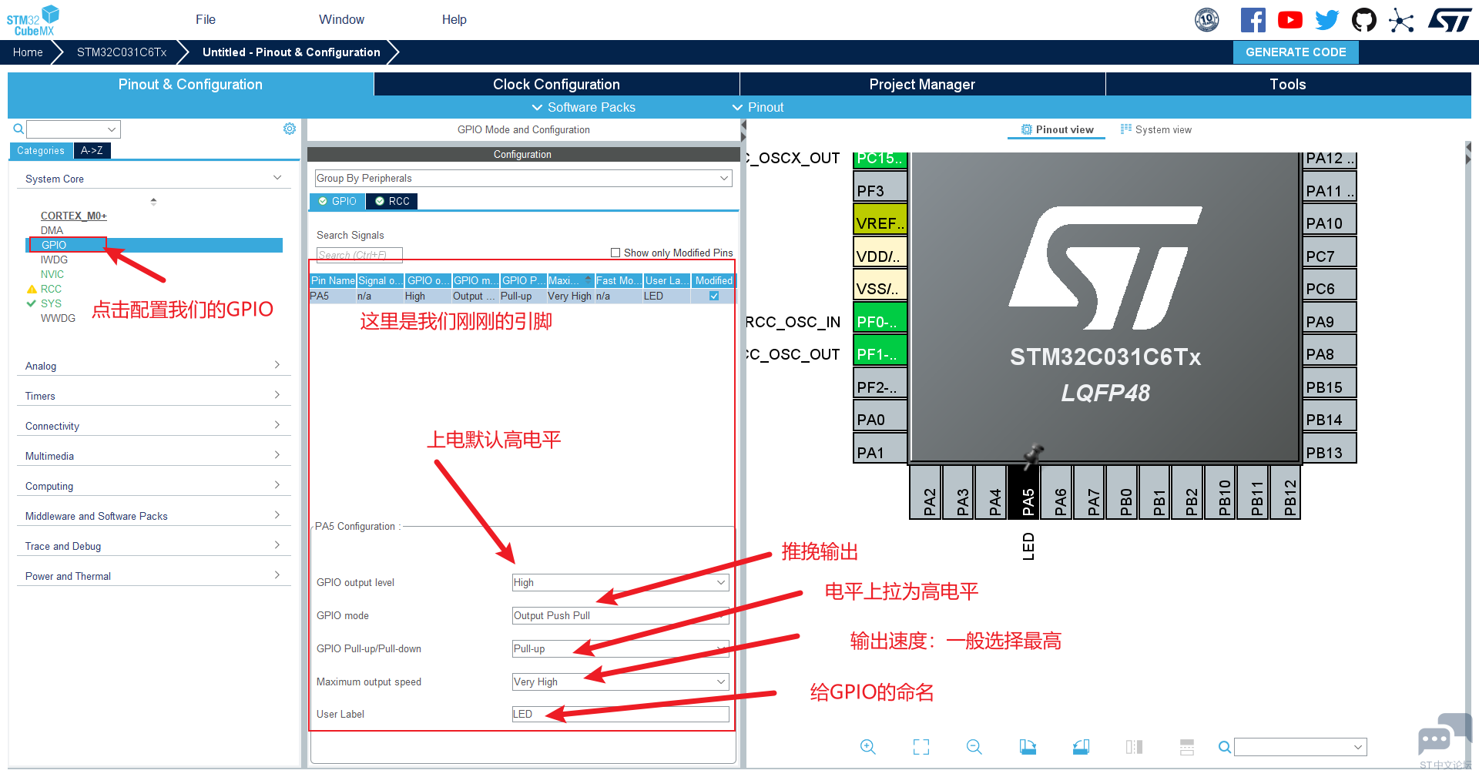Click the vertical split layout icon
Screen dimensions: 1479x777
coord(1187,747)
